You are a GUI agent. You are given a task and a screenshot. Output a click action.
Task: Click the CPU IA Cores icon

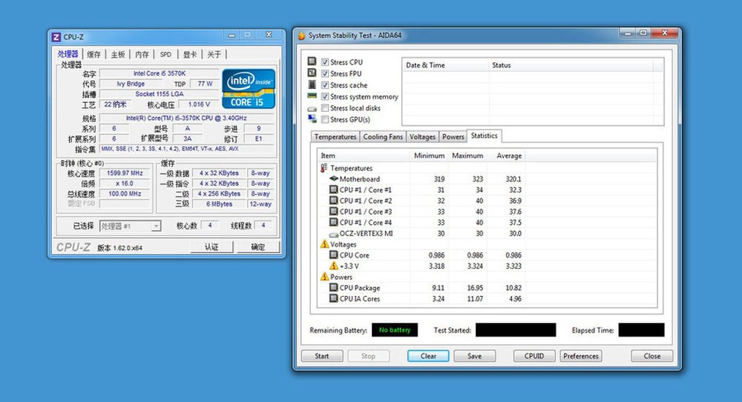pyautogui.click(x=334, y=298)
